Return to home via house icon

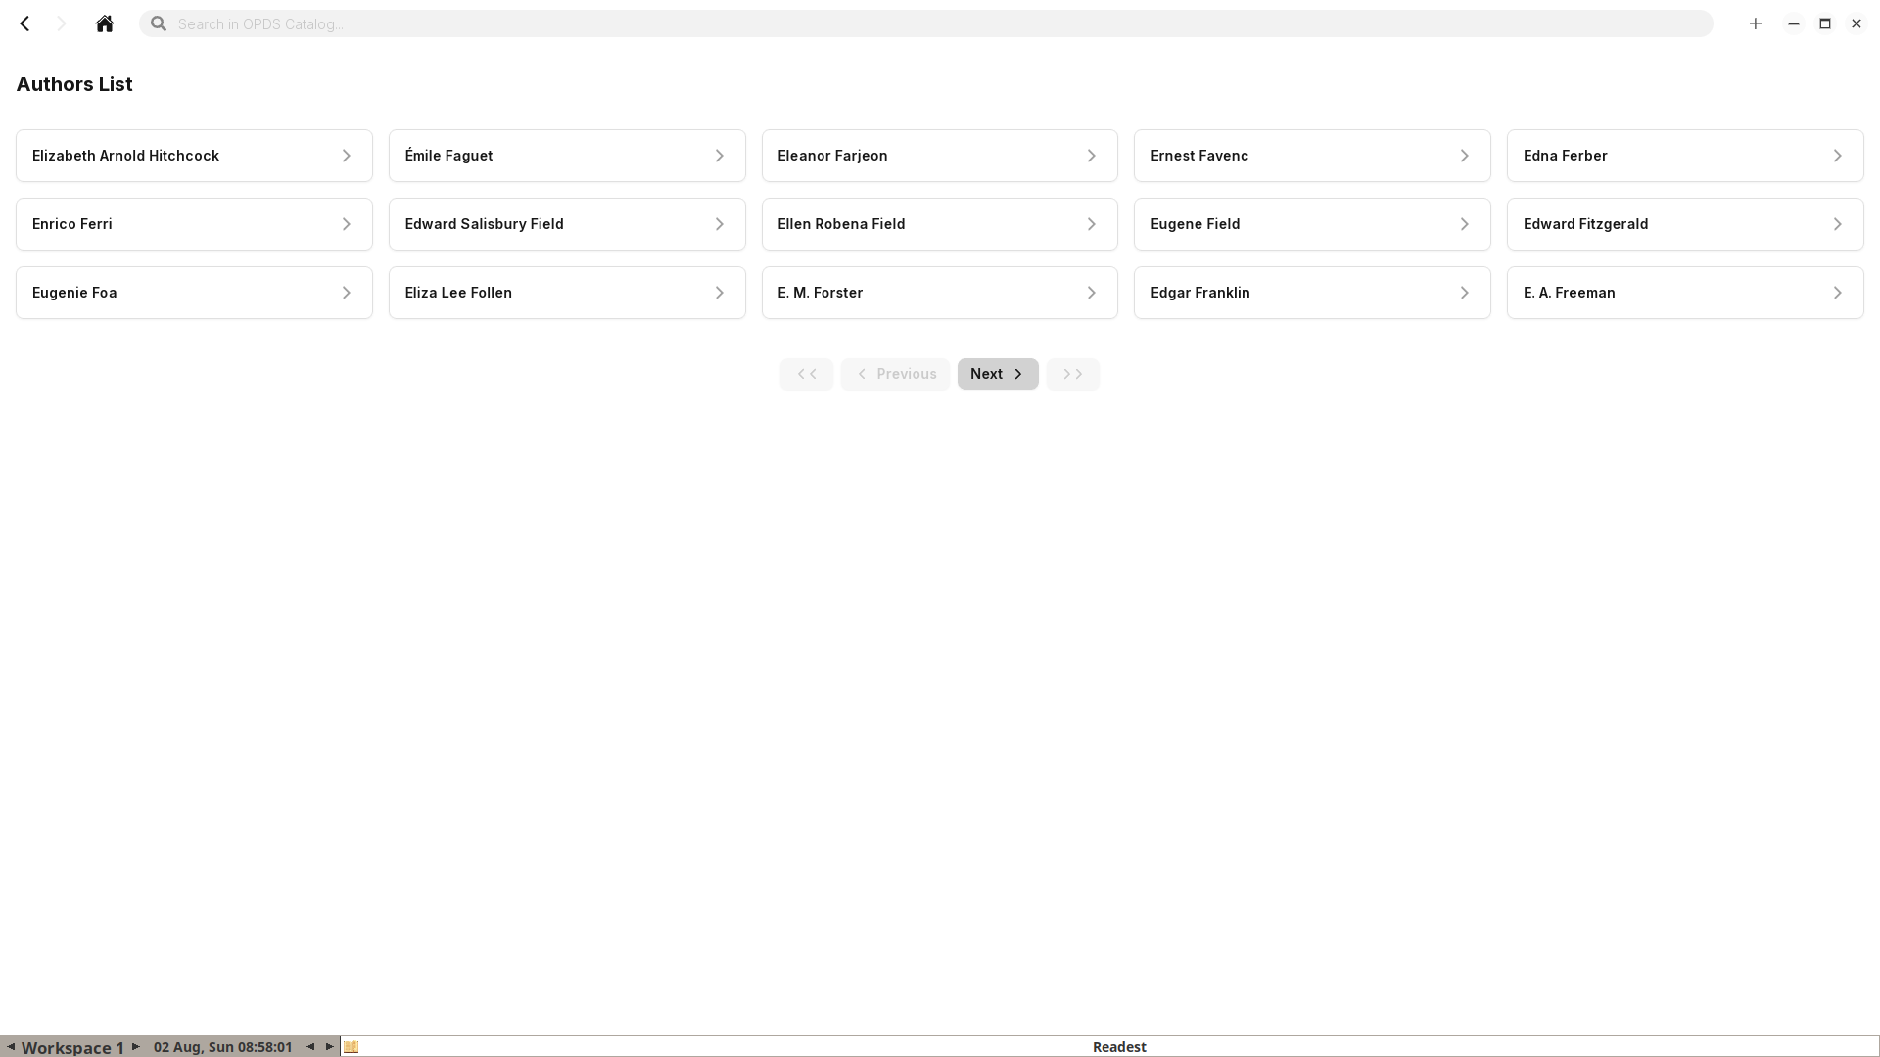click(105, 23)
